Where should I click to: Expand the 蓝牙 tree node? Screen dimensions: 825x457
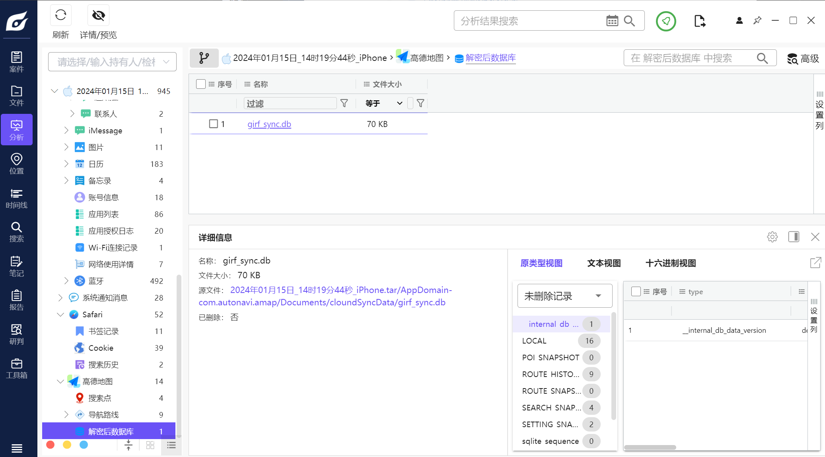(66, 281)
